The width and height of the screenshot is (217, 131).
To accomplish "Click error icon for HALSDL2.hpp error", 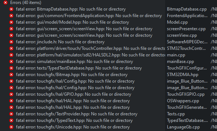I will coord(11,55).
